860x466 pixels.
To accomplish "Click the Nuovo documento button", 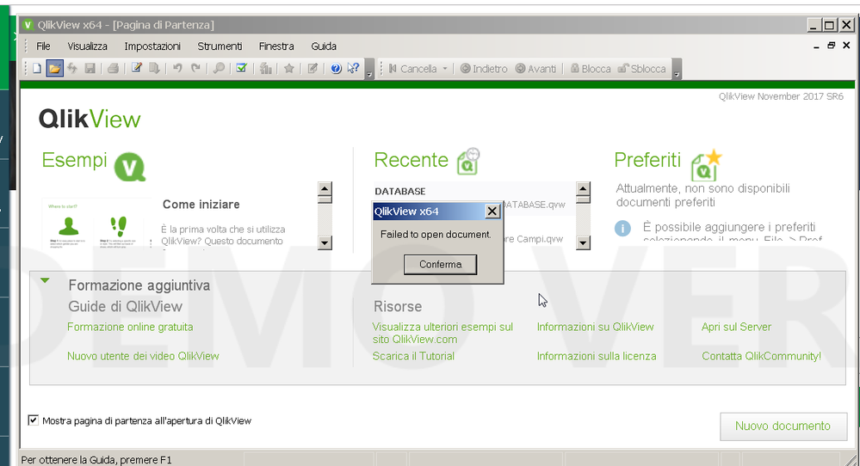I will (783, 426).
